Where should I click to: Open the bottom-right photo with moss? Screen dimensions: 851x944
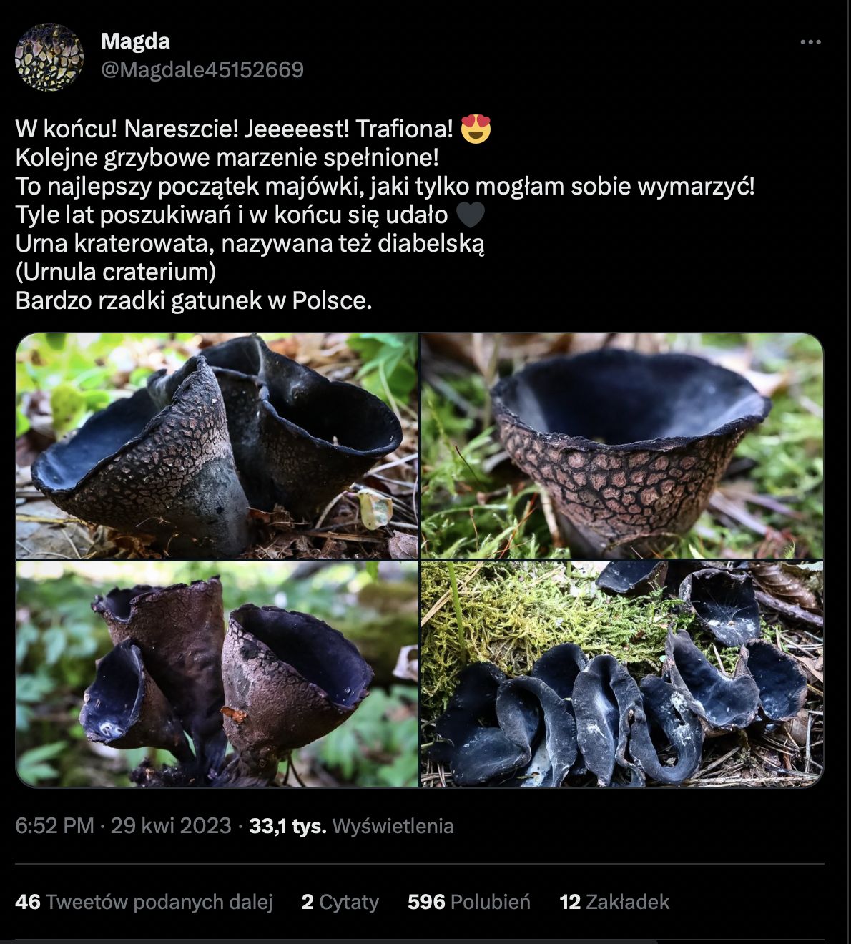(622, 674)
